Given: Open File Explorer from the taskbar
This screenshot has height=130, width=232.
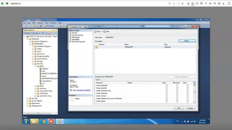Looking at the screenshot, I should point(34,121).
